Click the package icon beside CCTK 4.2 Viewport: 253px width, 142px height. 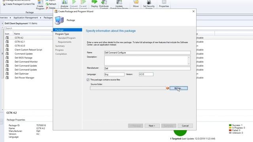tap(7, 38)
